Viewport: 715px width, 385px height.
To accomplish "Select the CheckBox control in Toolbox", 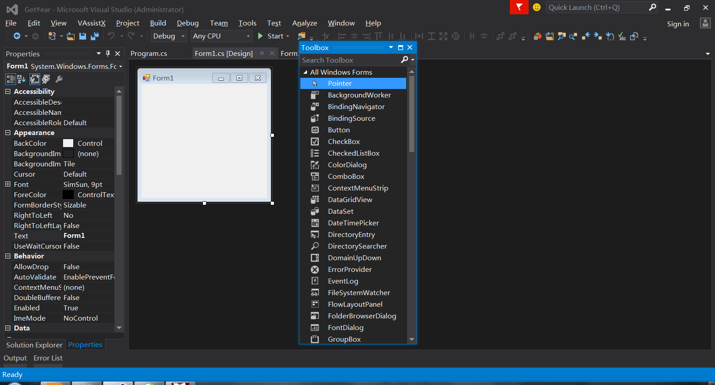I will point(353,141).
